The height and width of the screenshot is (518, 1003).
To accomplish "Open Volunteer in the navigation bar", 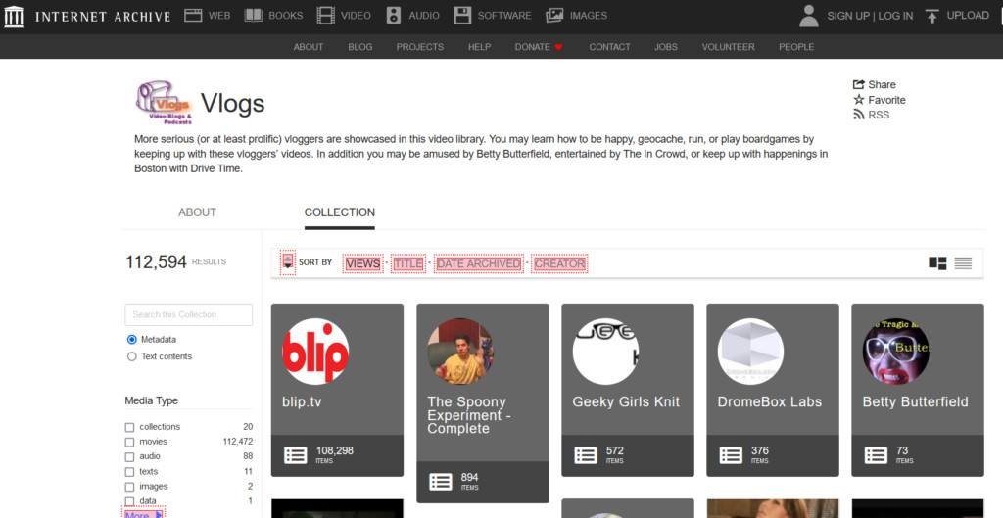I will pos(728,47).
